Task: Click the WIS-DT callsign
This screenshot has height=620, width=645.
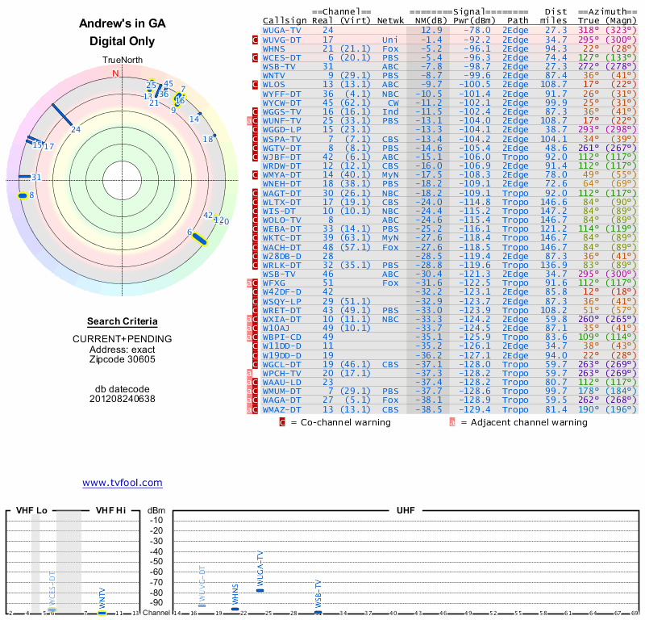Action: pos(279,211)
